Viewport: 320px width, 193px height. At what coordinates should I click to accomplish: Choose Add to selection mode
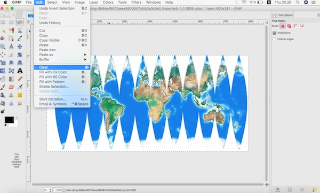[x=289, y=26]
